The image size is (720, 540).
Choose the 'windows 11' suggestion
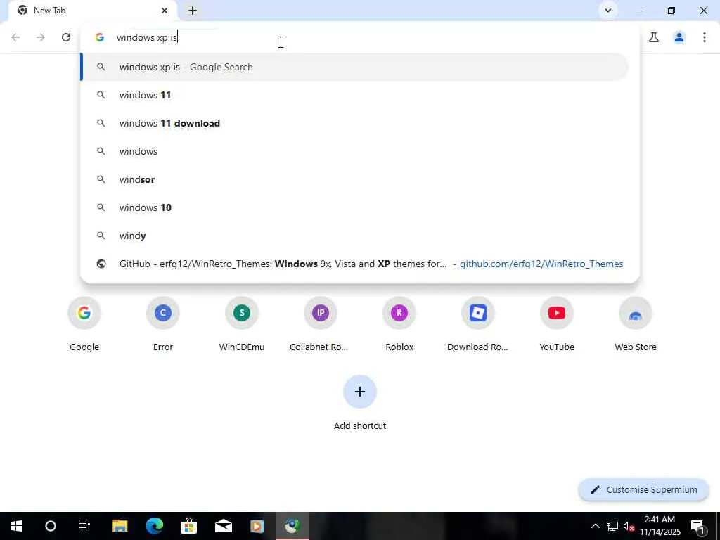coord(354,95)
